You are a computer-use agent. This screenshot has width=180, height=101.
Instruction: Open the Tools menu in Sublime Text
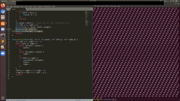coord(35,6)
